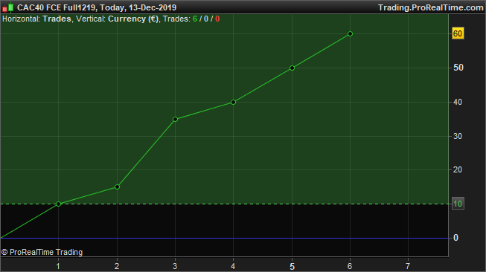Select the data point at trade 4
The width and height of the screenshot is (486, 272).
tap(234, 102)
